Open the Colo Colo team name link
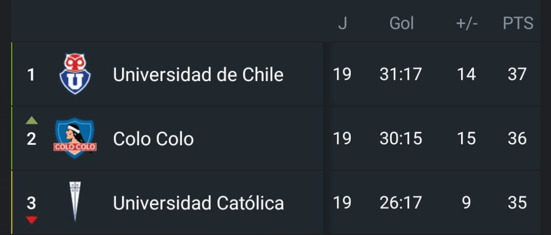The width and height of the screenshot is (551, 235). click(x=153, y=138)
